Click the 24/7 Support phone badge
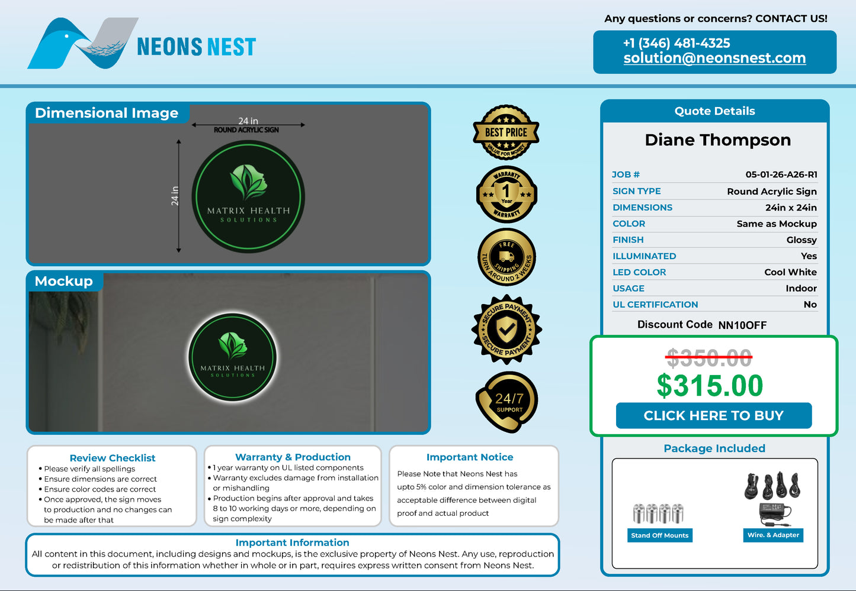This screenshot has height=591, width=856. pos(507,402)
